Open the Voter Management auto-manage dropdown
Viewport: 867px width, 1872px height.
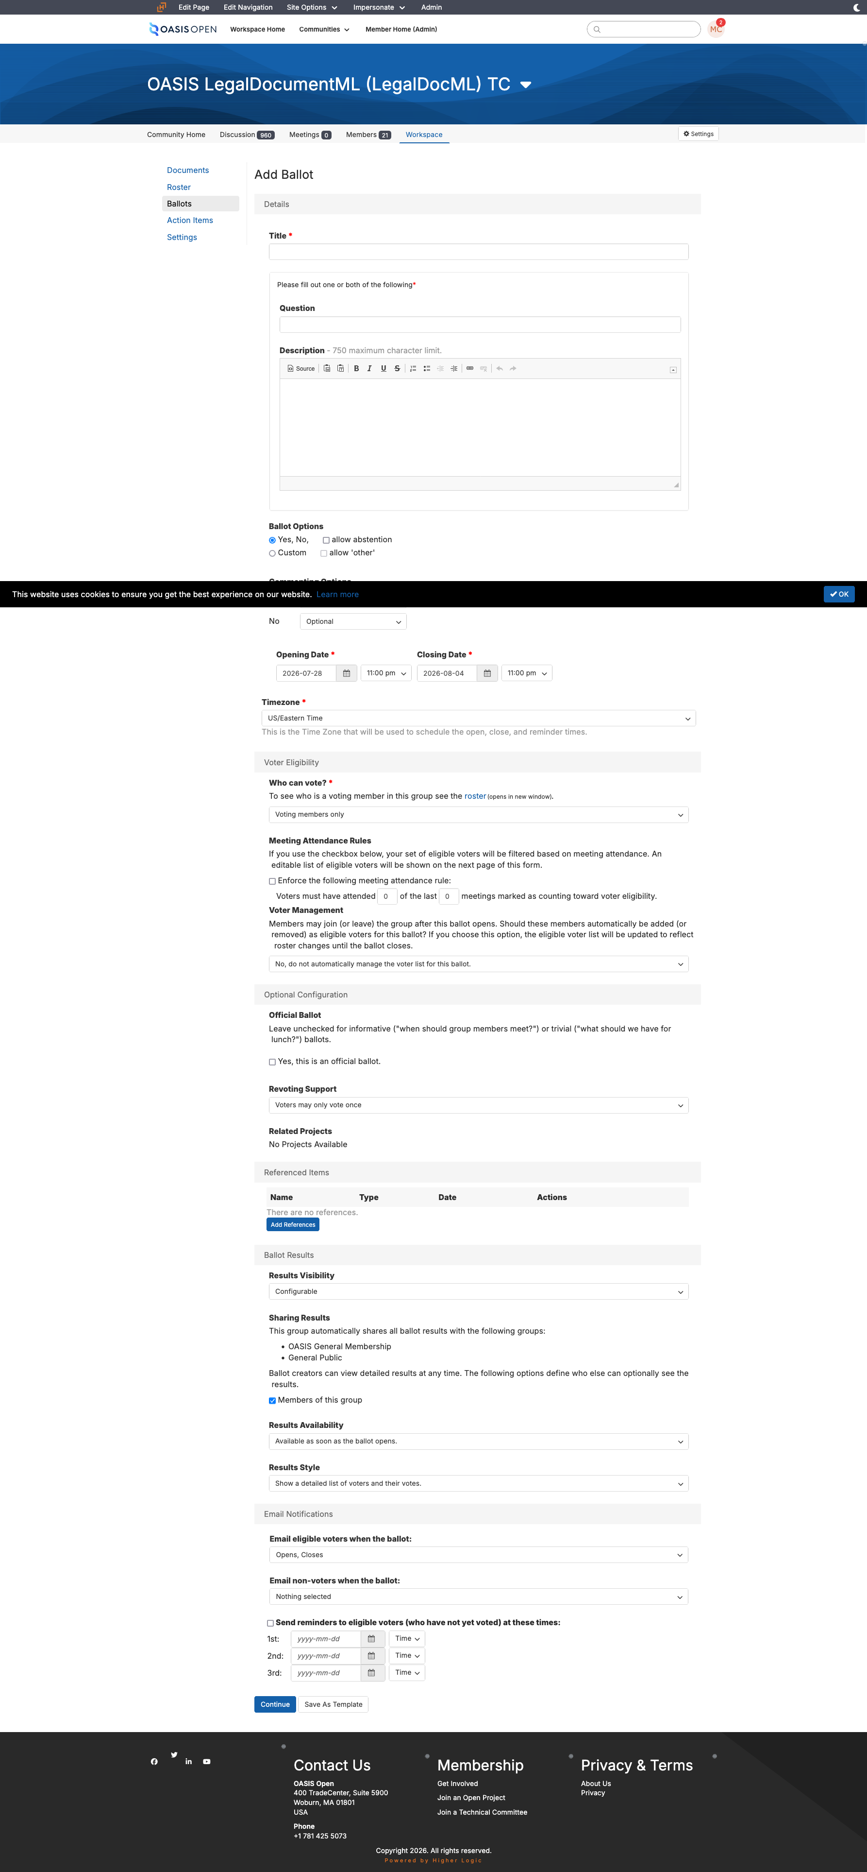pos(479,964)
